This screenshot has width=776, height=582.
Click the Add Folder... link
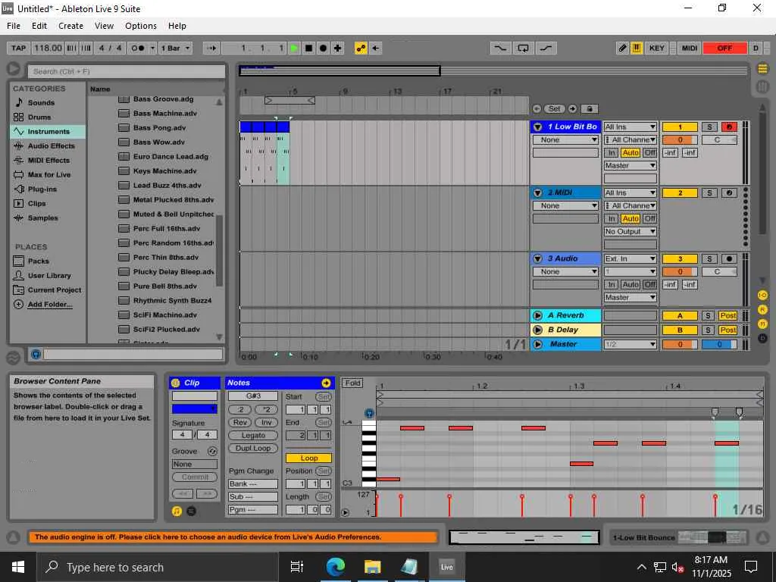(49, 305)
